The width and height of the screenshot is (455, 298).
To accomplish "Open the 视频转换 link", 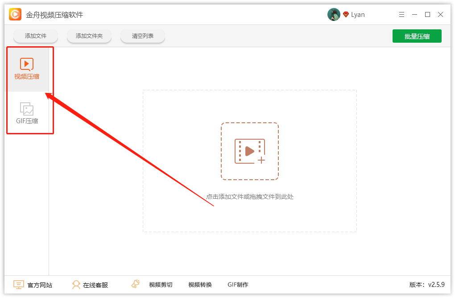I will 200,285.
